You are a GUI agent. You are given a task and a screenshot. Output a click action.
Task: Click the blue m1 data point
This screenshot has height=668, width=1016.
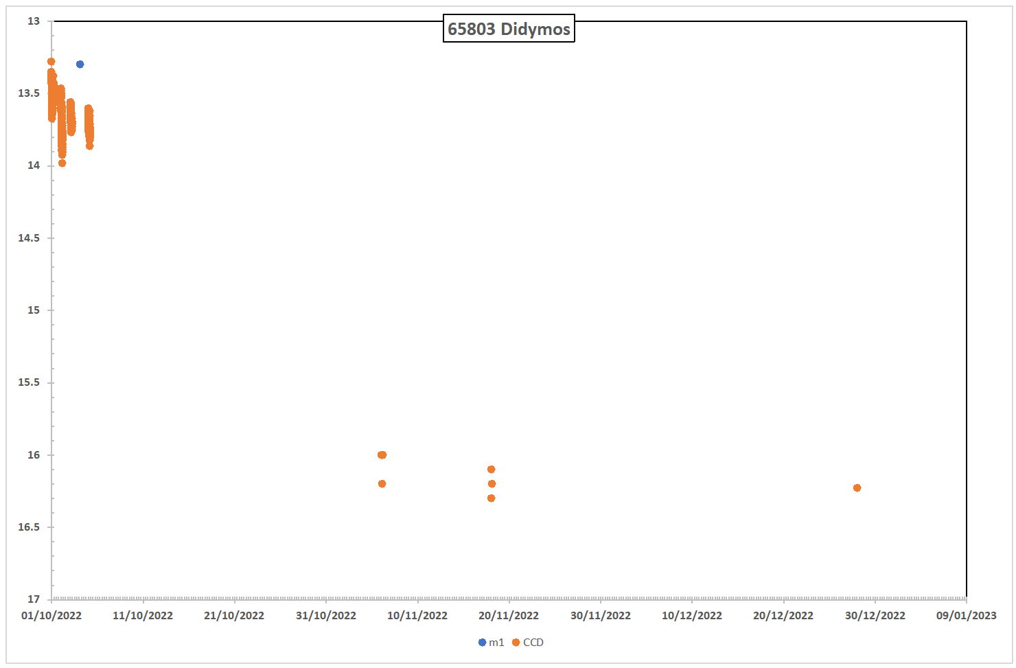(80, 65)
